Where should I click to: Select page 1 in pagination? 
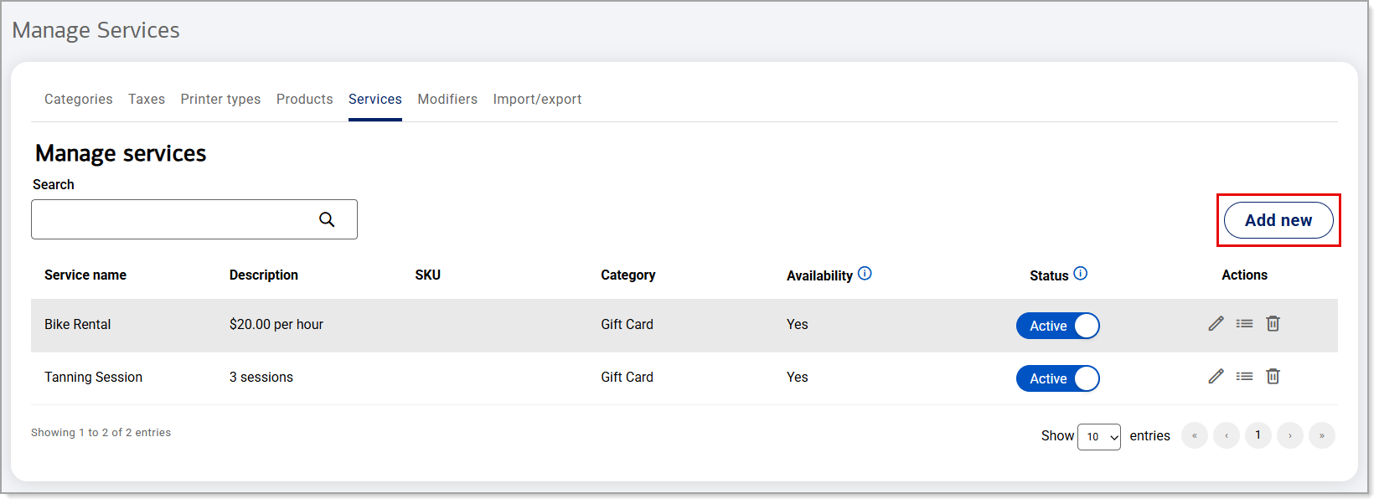[1258, 435]
